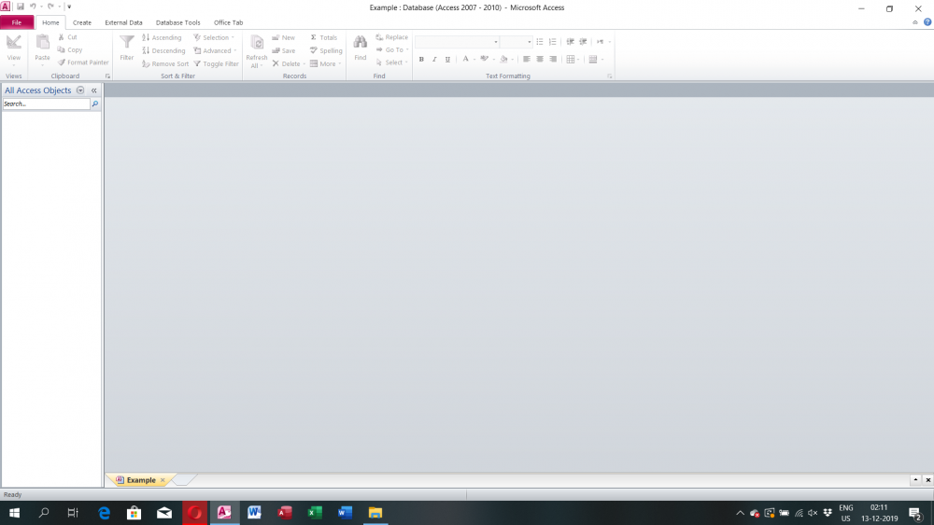Click Copy in the Clipboard group
This screenshot has width=934, height=525.
pyautogui.click(x=70, y=50)
